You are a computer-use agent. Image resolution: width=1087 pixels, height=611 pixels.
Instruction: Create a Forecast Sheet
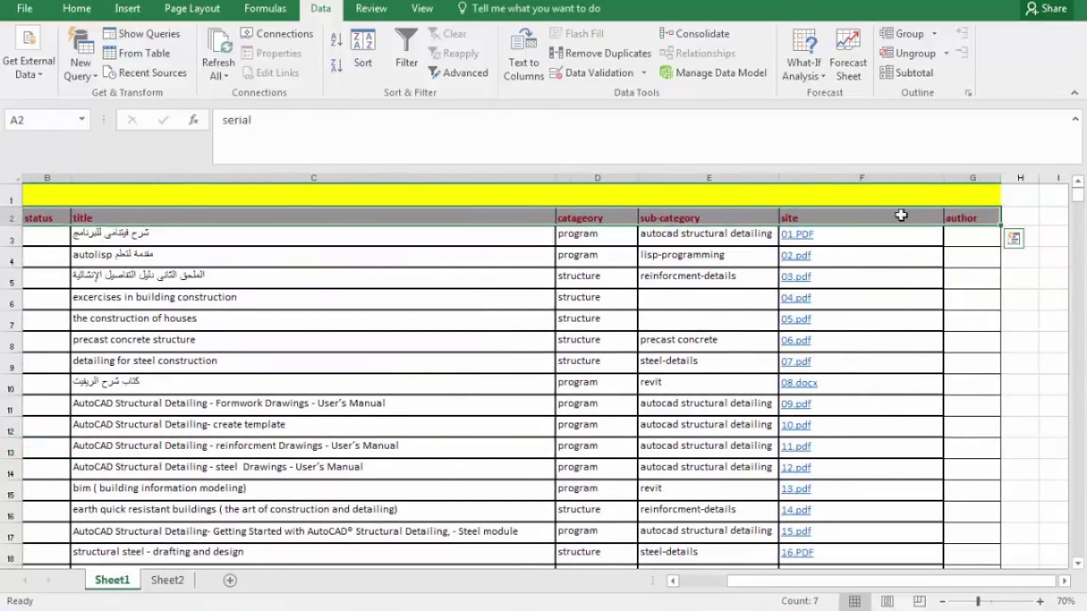[x=848, y=54]
